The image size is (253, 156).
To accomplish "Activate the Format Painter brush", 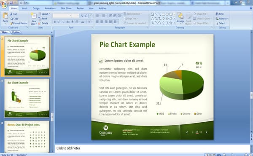I will pyautogui.click(x=19, y=23).
